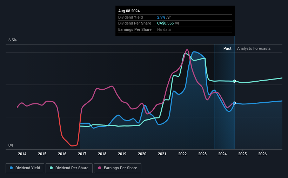Click the 2014 x-axis year label
The width and height of the screenshot is (288, 178).
click(22, 154)
